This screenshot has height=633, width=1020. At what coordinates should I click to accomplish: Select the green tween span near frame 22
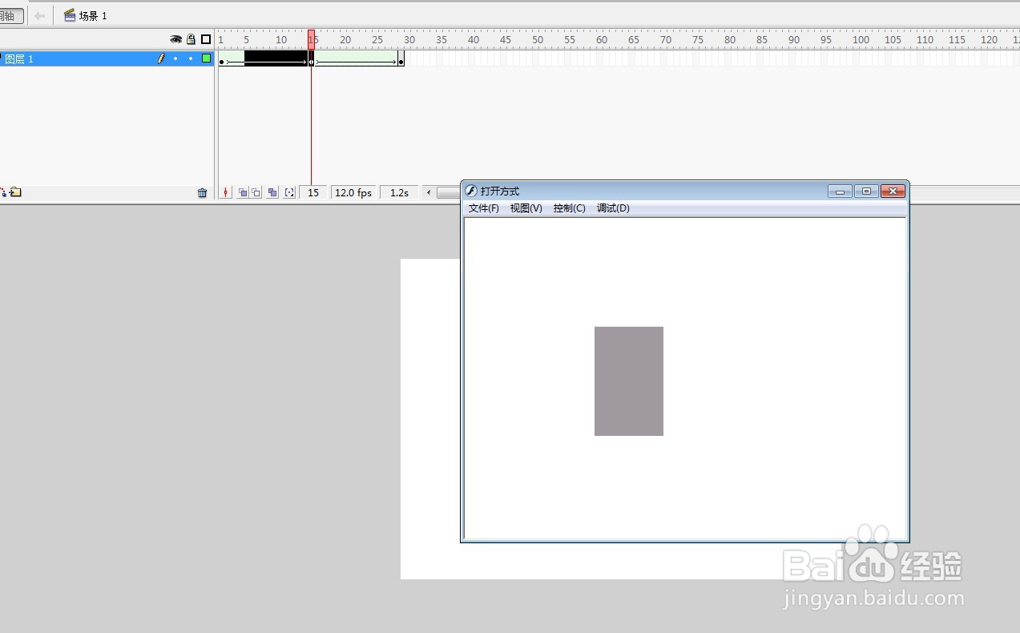tap(356, 58)
